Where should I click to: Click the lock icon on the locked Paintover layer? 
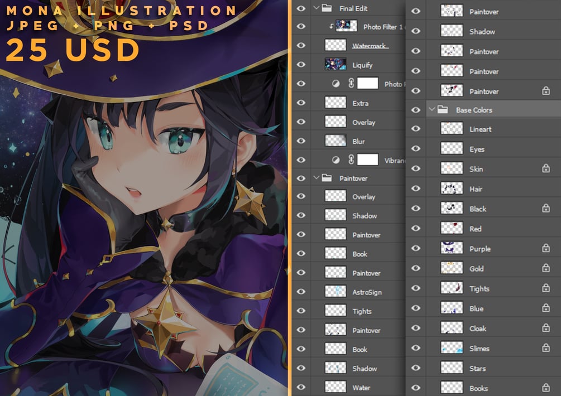(545, 91)
